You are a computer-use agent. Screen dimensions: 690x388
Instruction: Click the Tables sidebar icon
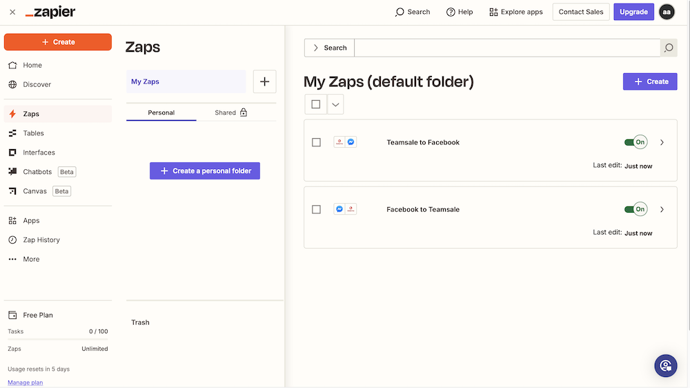(12, 133)
